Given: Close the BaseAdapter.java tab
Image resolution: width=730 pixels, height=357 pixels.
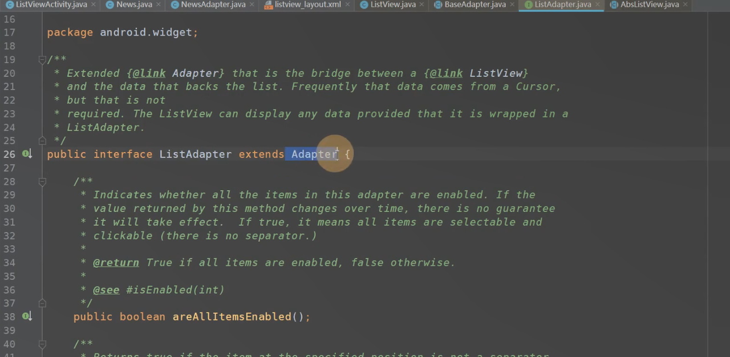Looking at the screenshot, I should [512, 5].
